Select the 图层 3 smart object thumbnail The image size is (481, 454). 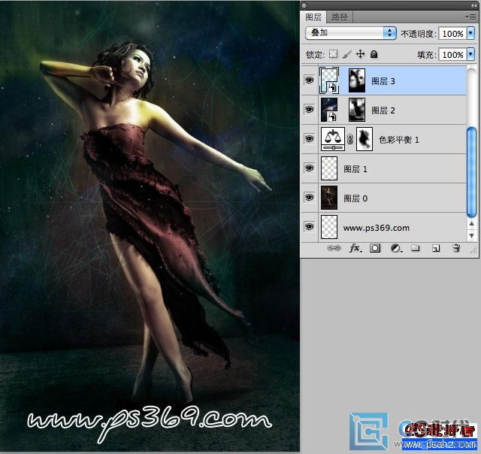[x=329, y=80]
